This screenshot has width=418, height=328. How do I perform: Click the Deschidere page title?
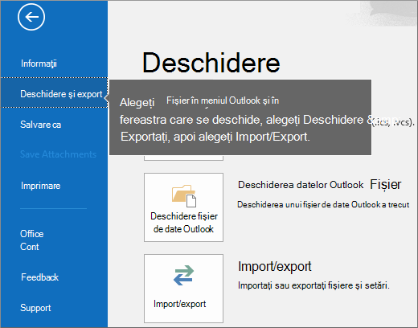[211, 63]
